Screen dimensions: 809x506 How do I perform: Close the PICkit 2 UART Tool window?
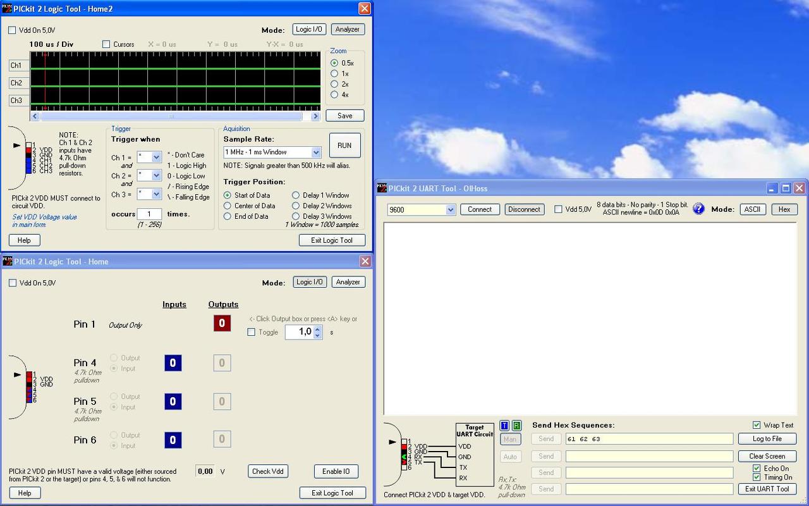coord(800,188)
